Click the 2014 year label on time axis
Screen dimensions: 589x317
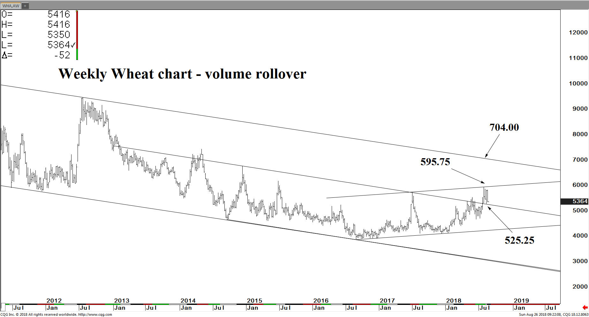[188, 301]
